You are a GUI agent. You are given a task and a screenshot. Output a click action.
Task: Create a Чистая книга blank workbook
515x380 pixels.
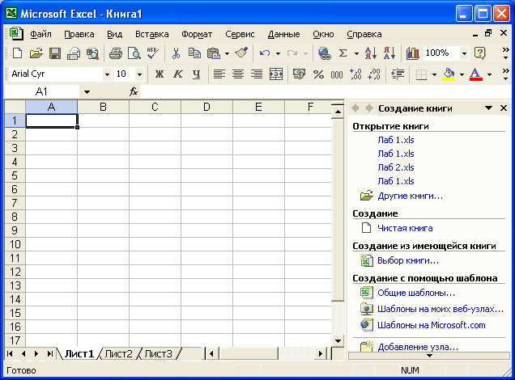click(x=405, y=228)
